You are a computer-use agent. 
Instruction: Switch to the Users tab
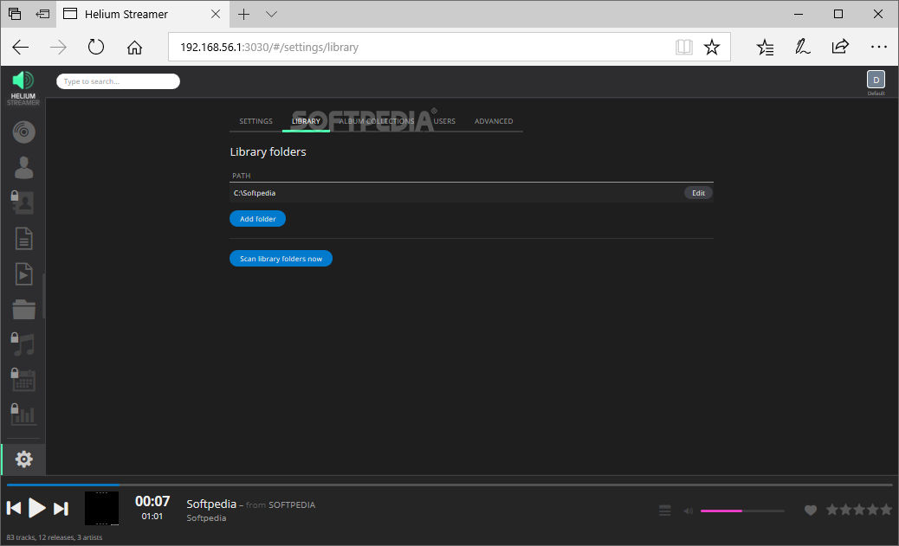pos(444,121)
